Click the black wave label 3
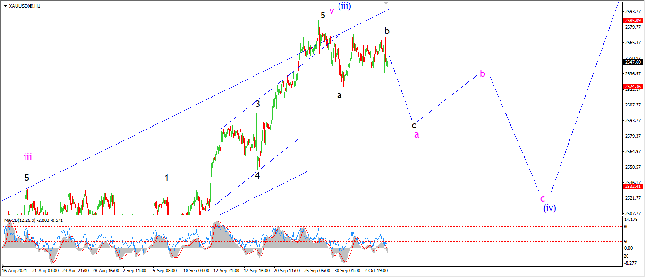This screenshot has width=645, height=277. [258, 104]
